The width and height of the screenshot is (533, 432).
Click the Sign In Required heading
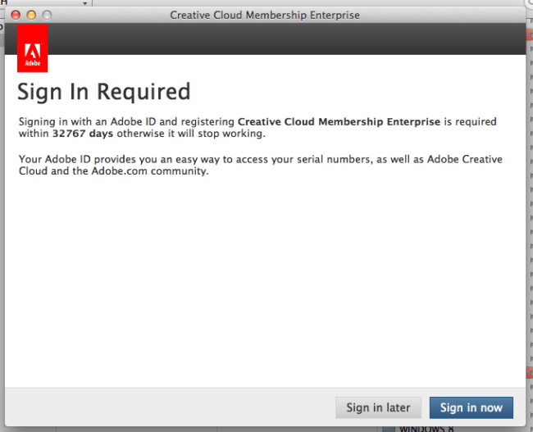pyautogui.click(x=104, y=91)
